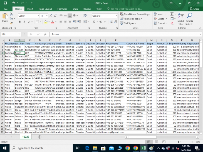The image size is (203, 152).
Task: Click the Save icon in title bar
Action: [x=5, y=3]
